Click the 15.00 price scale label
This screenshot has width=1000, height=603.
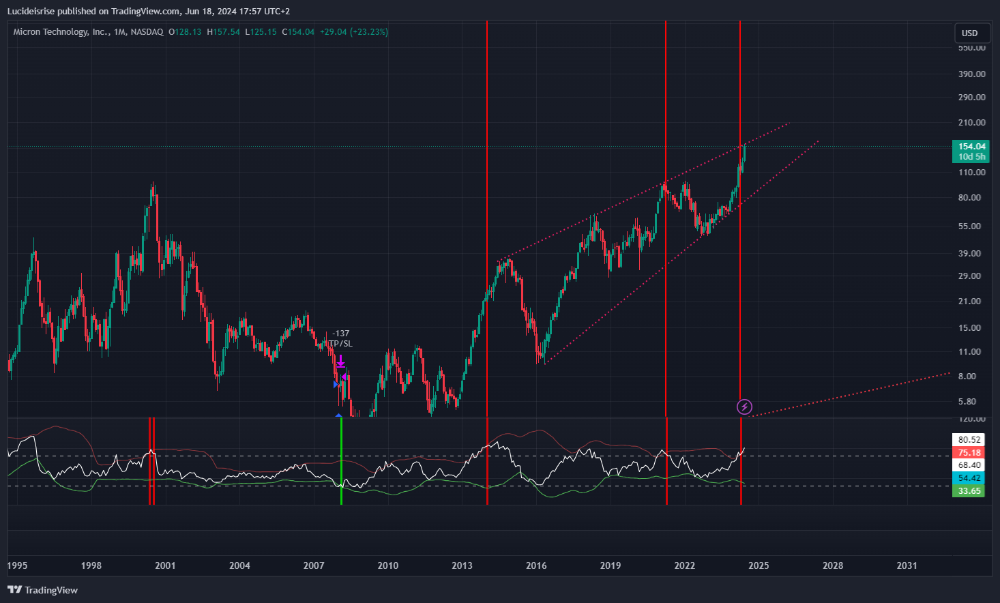click(969, 327)
